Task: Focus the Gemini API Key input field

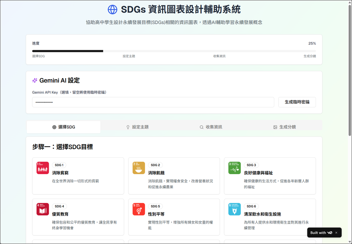Action: click(153, 102)
